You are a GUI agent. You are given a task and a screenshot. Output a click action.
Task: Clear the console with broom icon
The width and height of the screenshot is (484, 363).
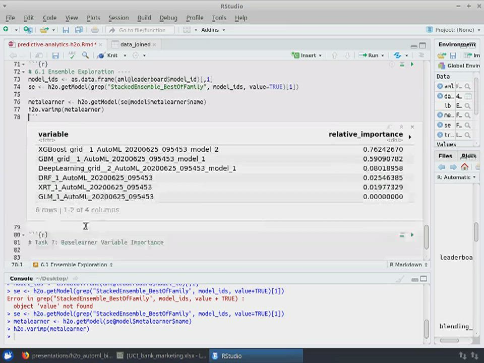400,279
